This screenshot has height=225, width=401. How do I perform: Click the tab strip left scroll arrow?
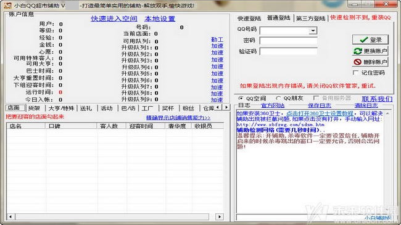[218, 107]
